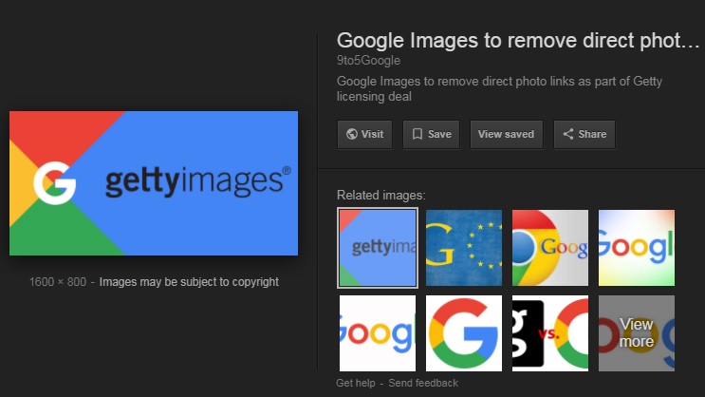Open the glowing Google logo thumbnail in top row

tap(637, 248)
